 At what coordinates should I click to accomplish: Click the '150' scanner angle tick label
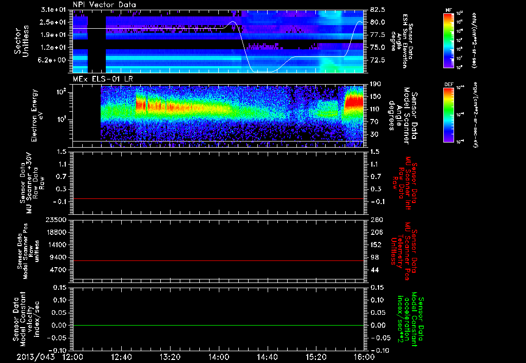[375, 97]
